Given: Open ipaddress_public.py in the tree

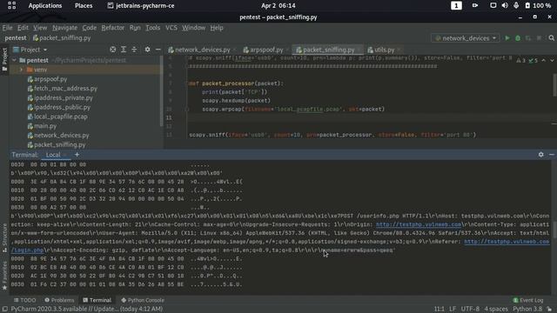Looking at the screenshot, I should 62,107.
